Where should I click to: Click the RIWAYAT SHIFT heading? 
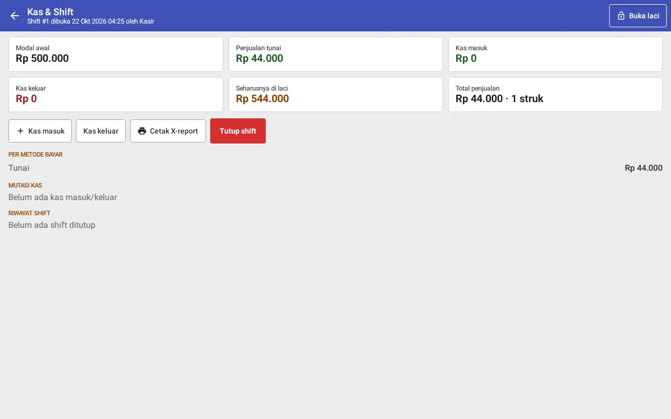pos(29,213)
